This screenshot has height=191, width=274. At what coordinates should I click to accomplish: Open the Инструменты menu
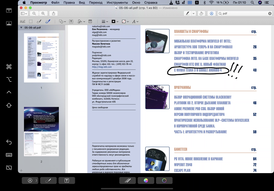coord(117,3)
